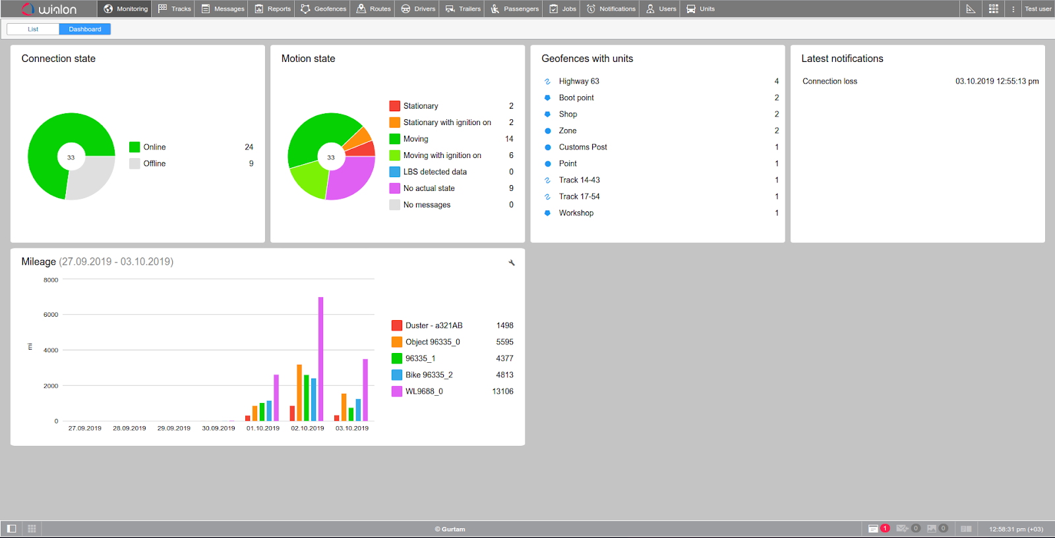1055x538 pixels.
Task: Click the Wialon logo
Action: click(x=49, y=9)
